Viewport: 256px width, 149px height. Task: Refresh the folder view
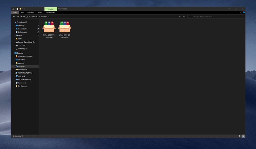[184, 17]
